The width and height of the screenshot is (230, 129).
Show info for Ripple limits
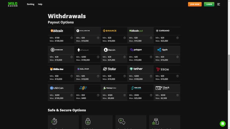(x=177, y=57)
